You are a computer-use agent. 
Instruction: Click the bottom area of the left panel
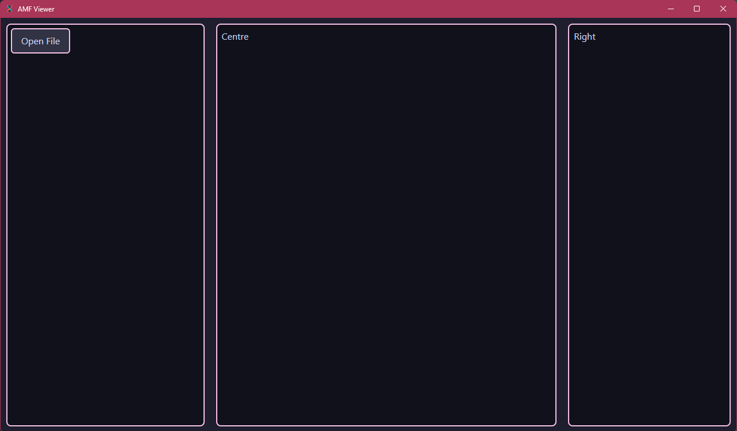[x=105, y=403]
